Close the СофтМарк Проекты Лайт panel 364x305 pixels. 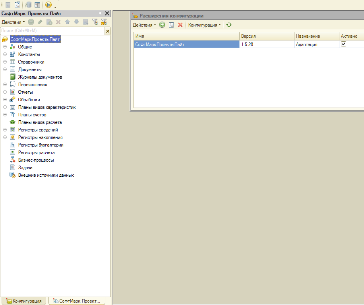[x=107, y=14]
